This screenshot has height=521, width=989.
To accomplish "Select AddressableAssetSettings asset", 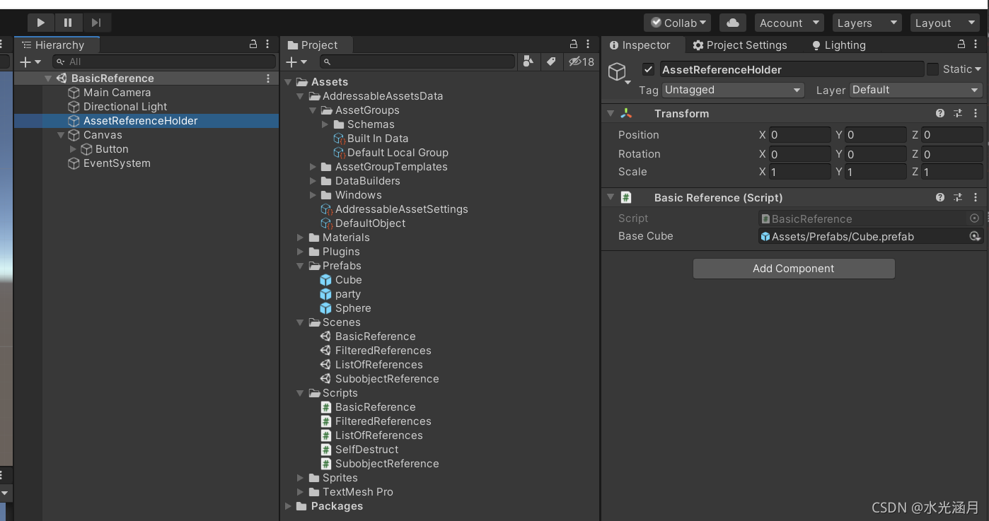I will point(401,209).
